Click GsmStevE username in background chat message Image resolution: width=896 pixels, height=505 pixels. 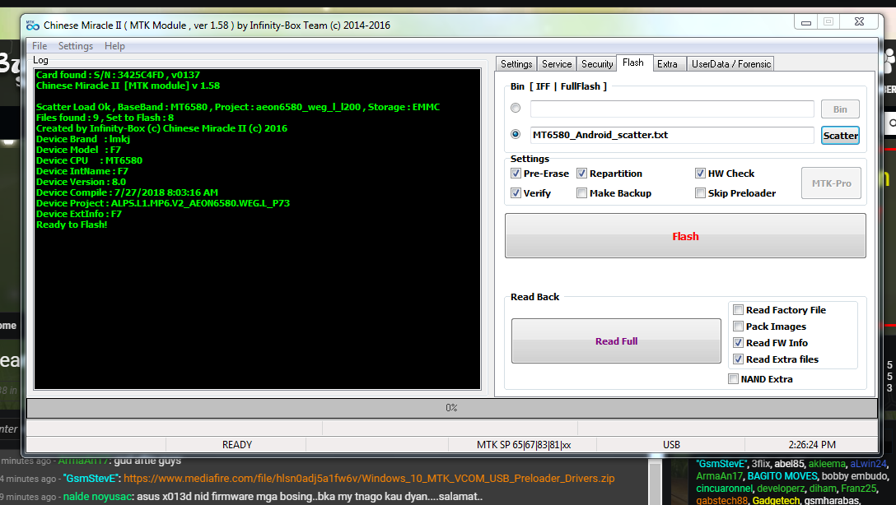tap(91, 478)
